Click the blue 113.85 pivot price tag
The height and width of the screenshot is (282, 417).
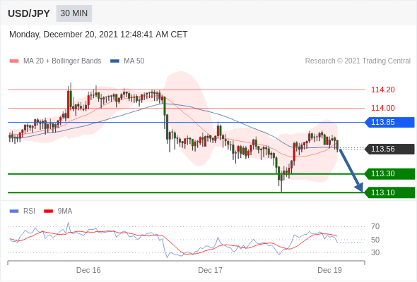(389, 122)
